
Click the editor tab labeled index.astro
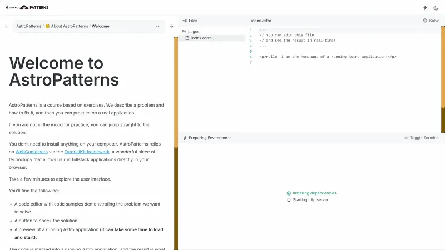point(260,21)
